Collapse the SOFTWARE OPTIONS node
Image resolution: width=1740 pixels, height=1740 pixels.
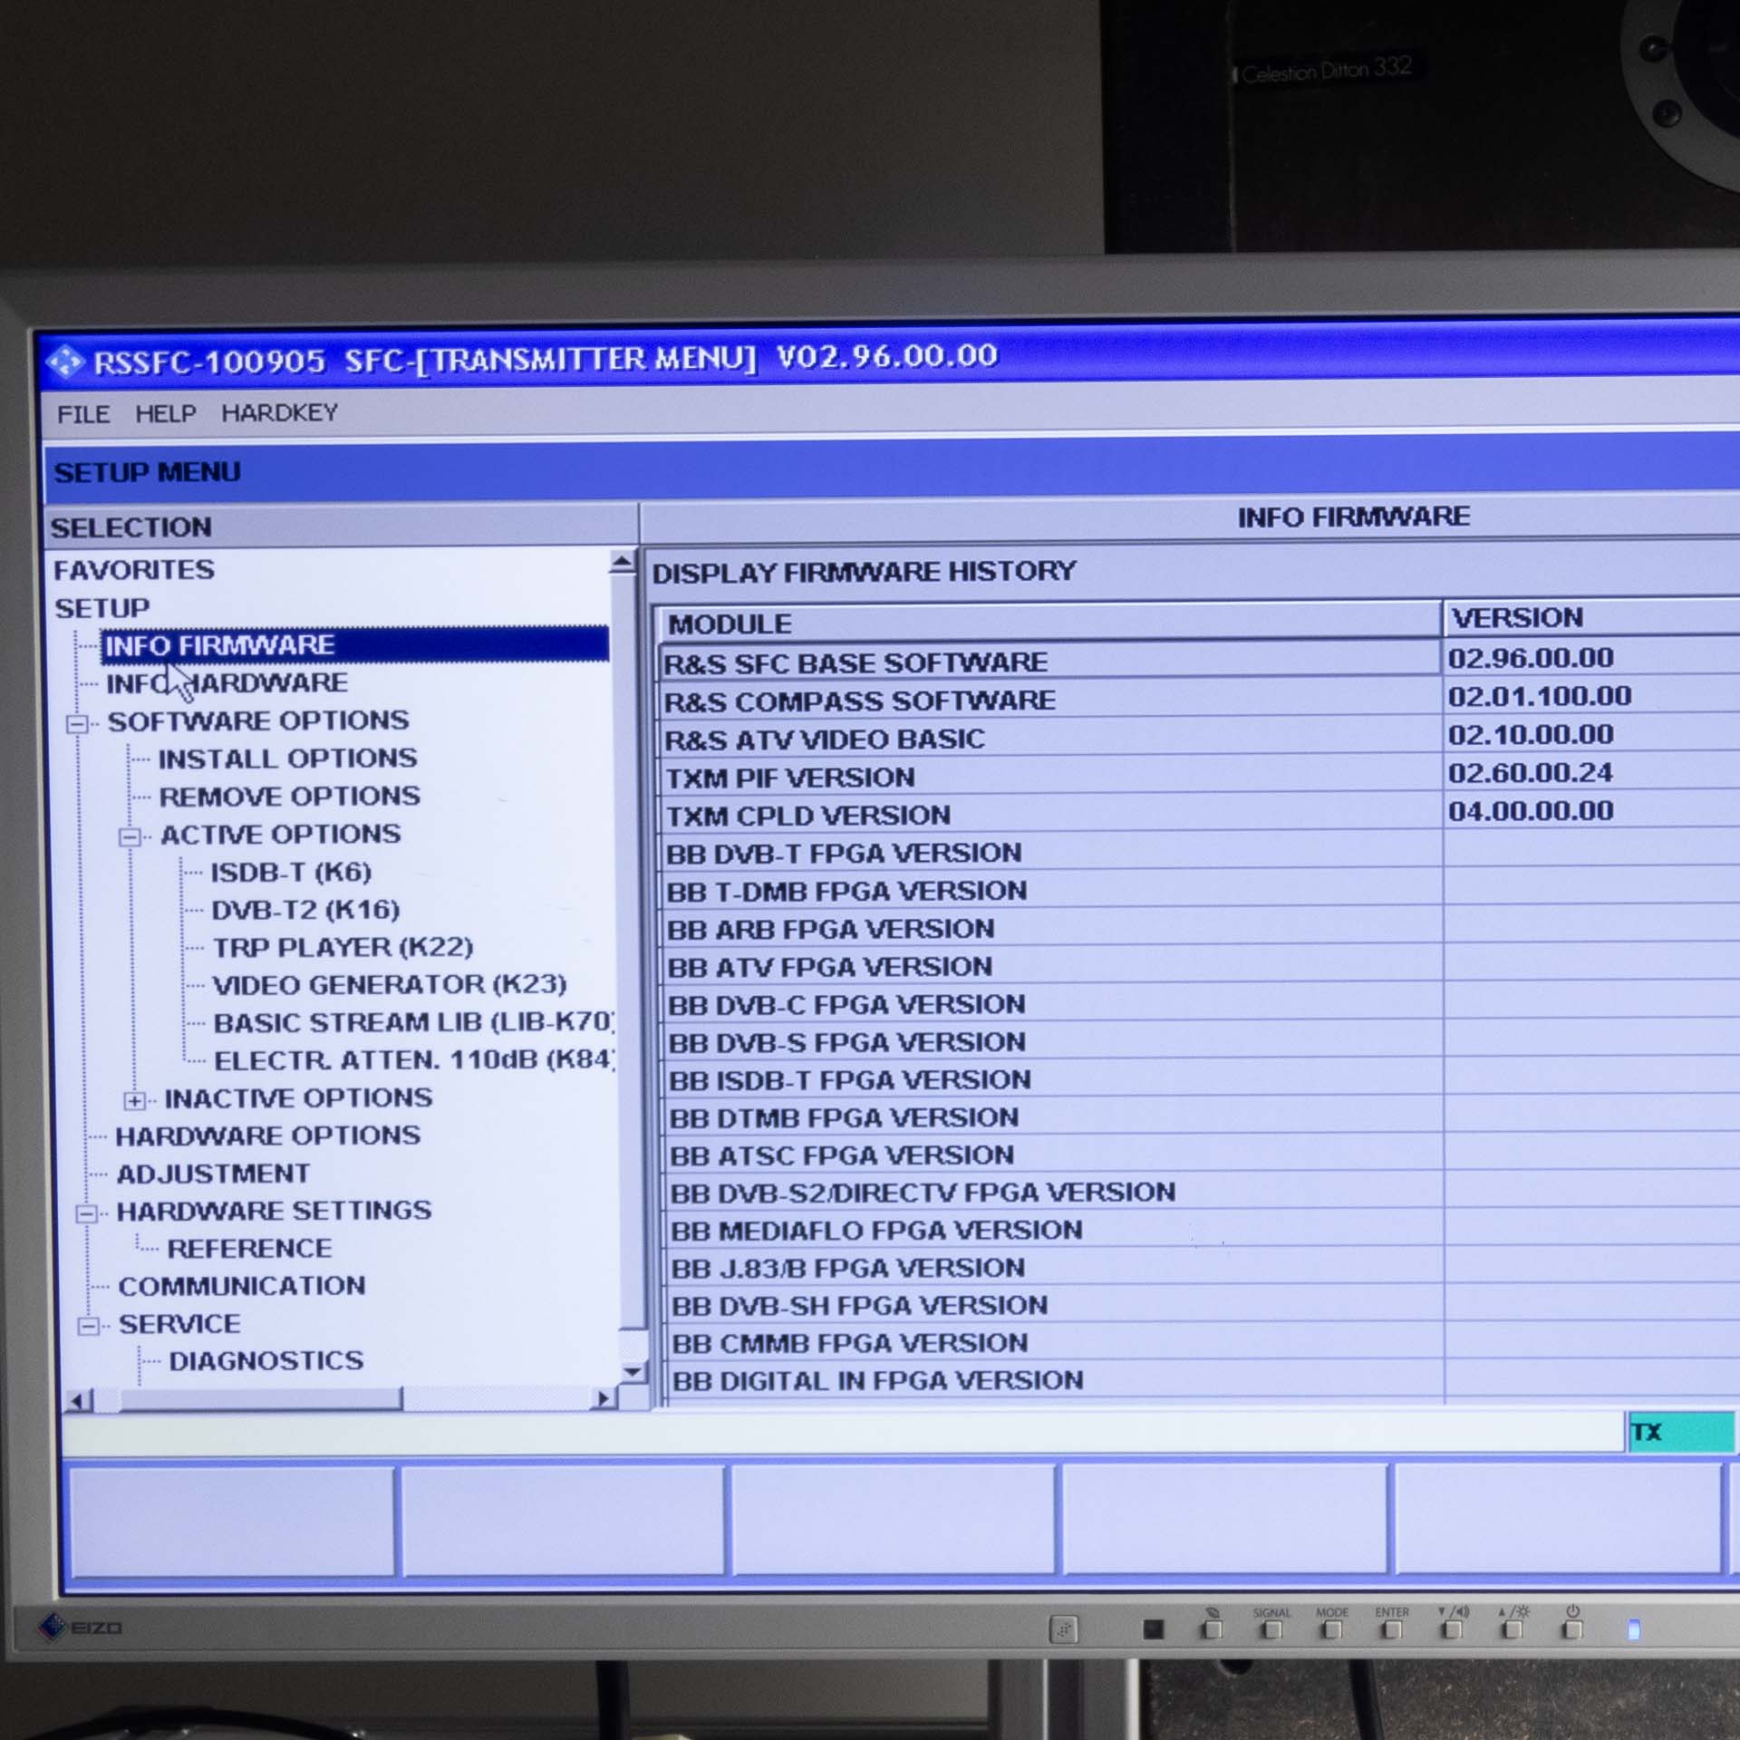tap(78, 723)
